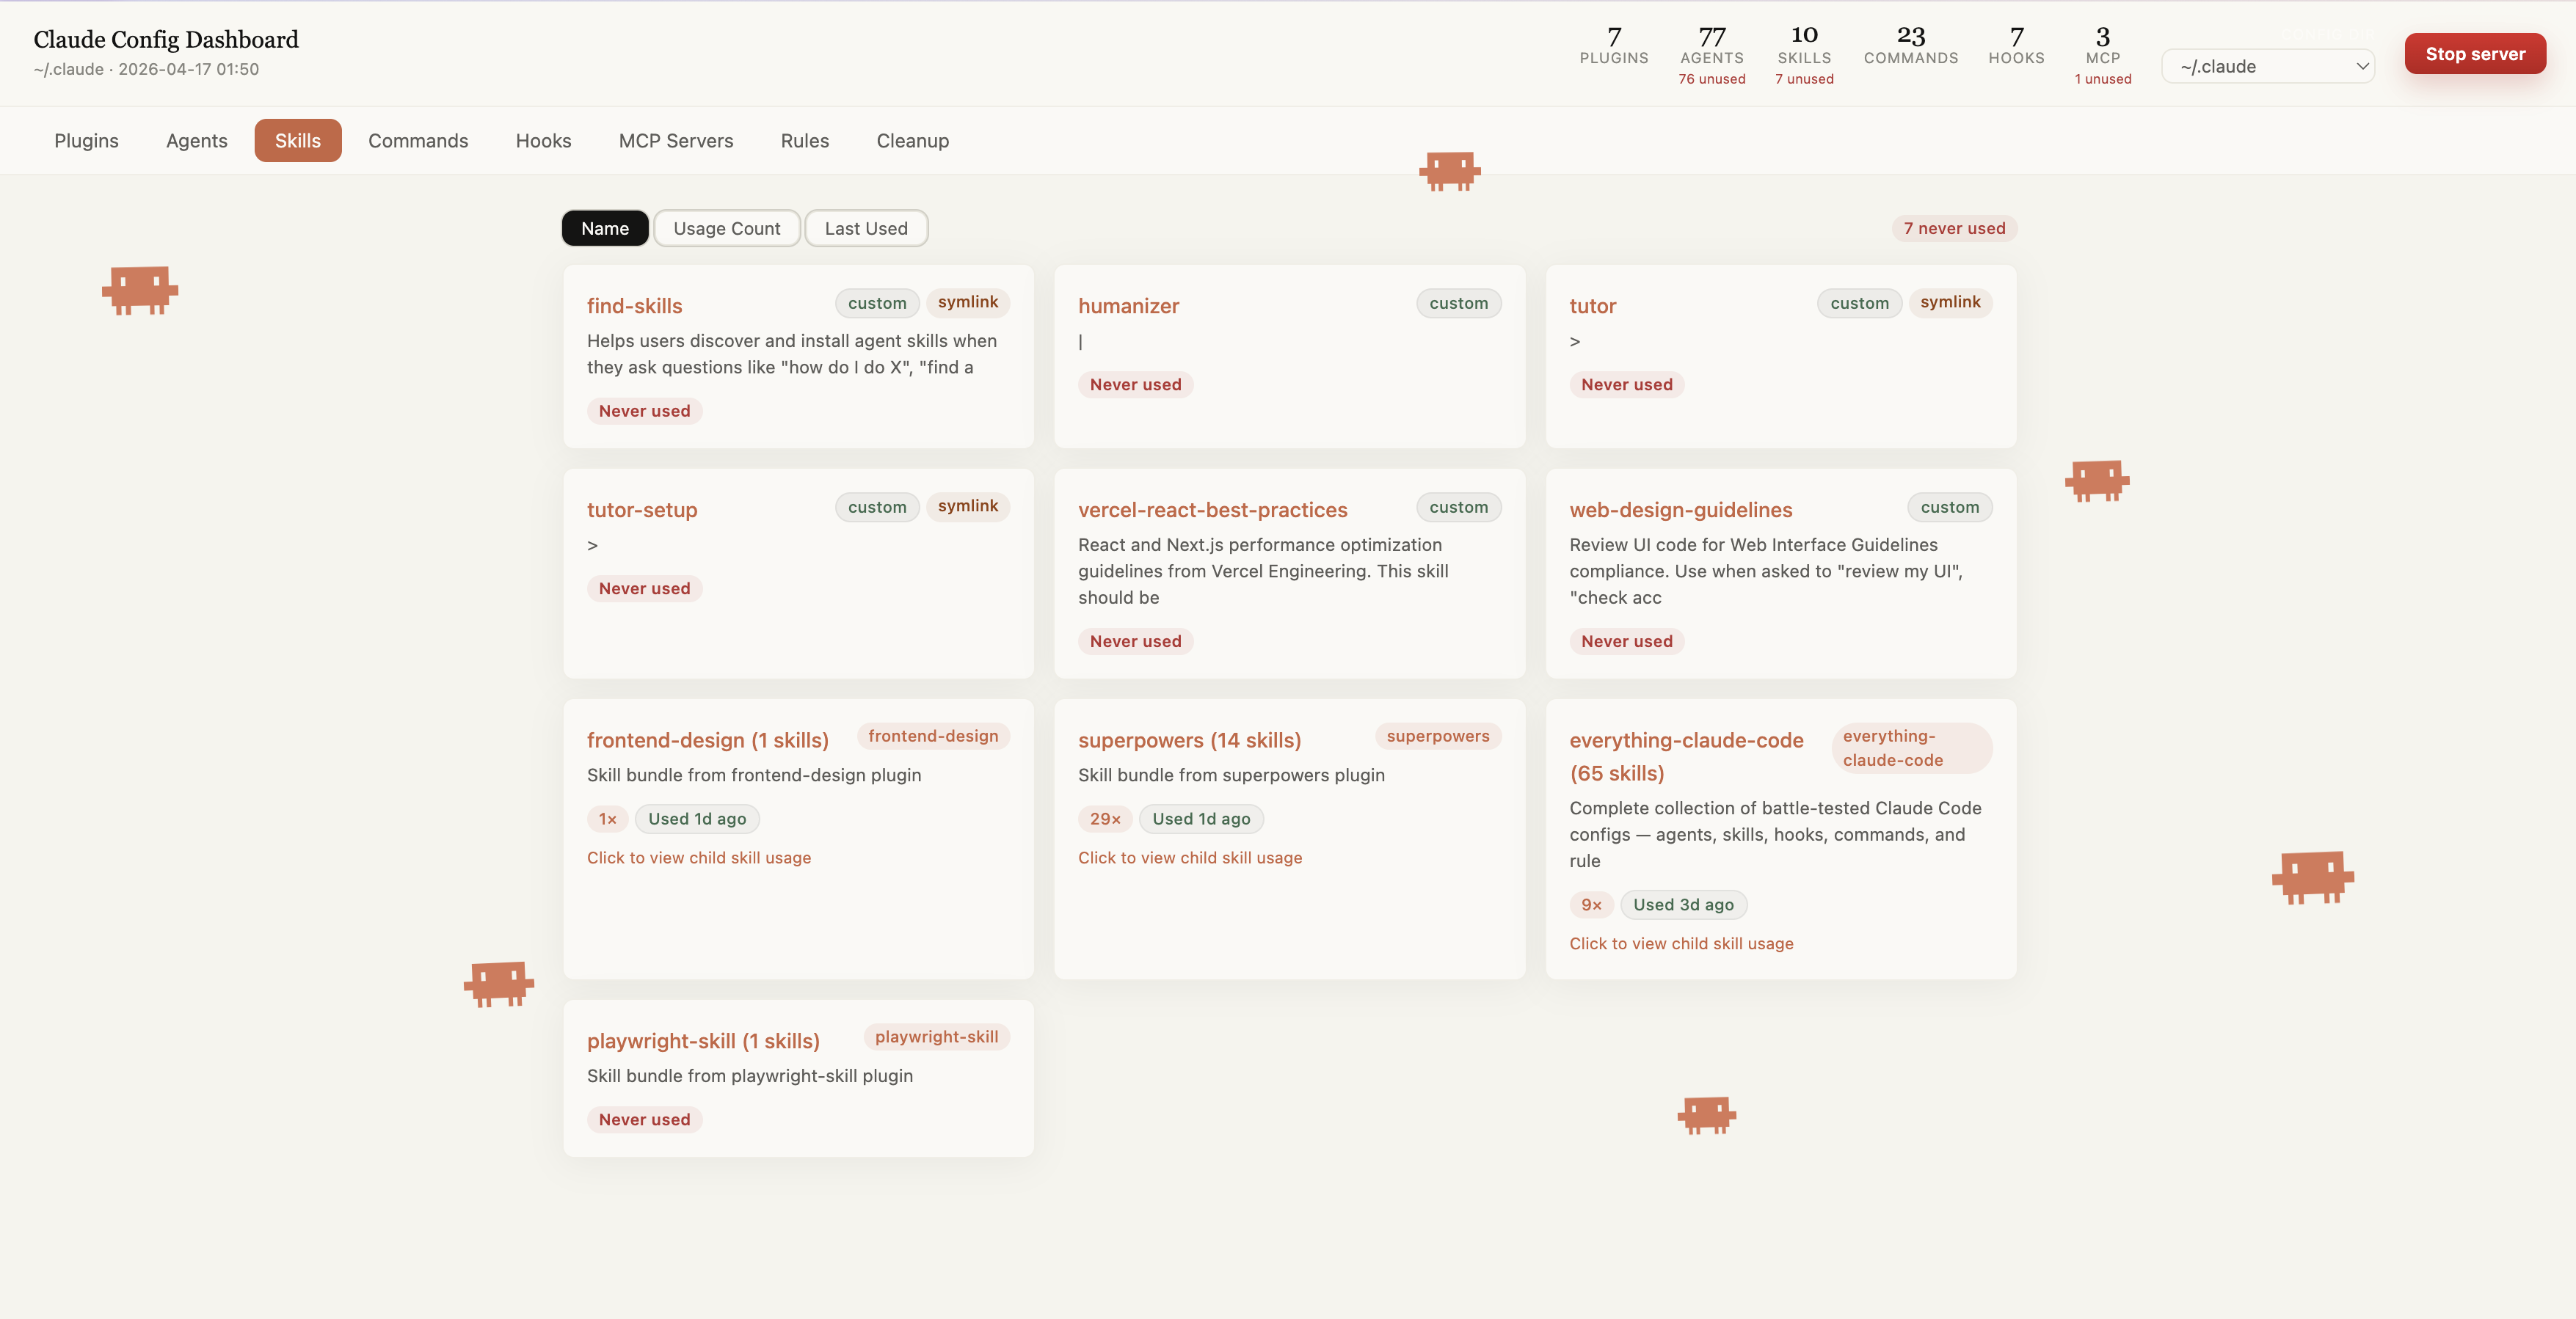
Task: Open the vercel-react-best-practices skill title
Action: tap(1213, 510)
